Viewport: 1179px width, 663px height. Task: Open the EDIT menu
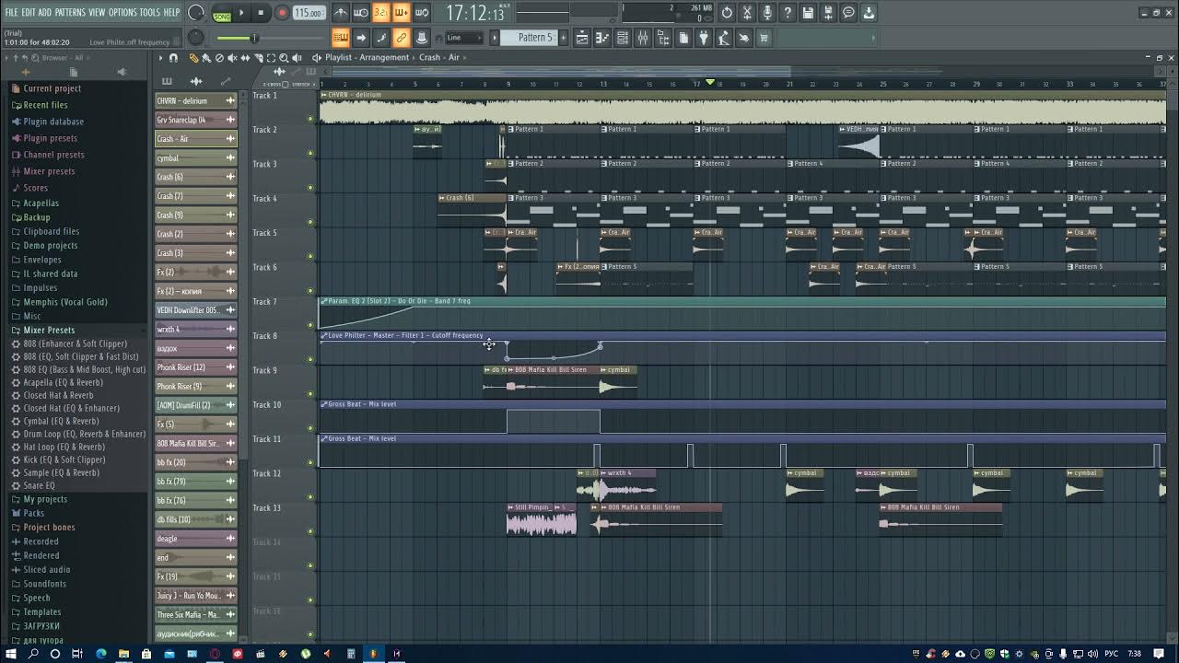tap(29, 13)
